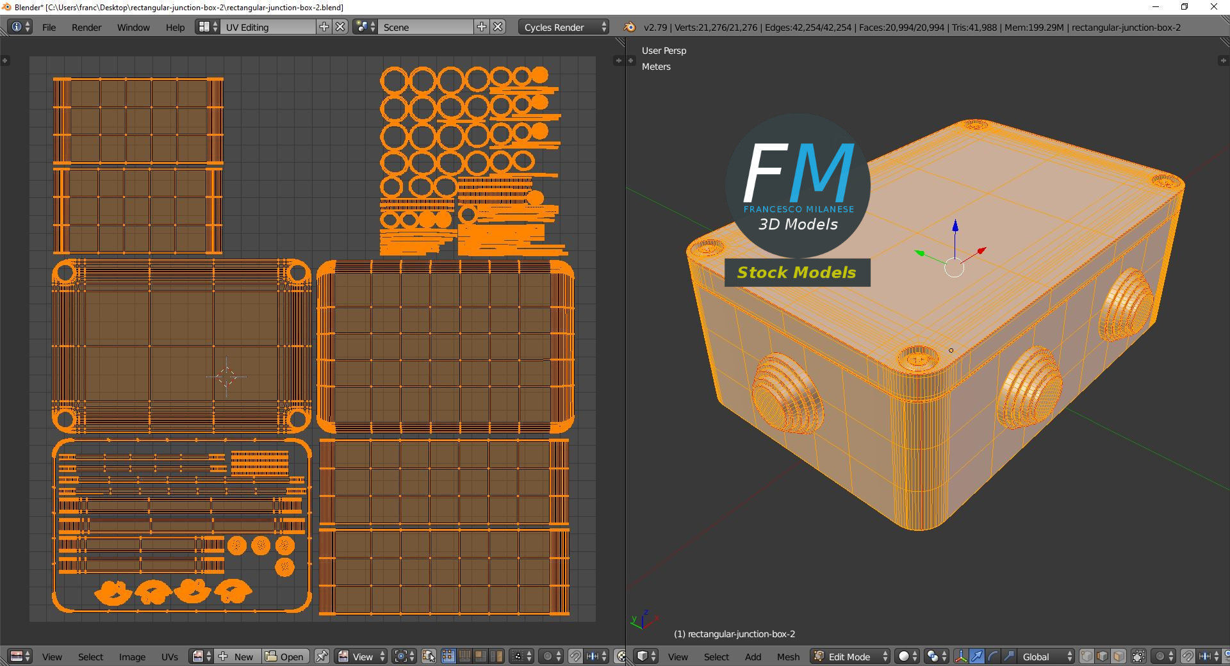Expand the Global transform orientation dropdown

click(x=1045, y=656)
